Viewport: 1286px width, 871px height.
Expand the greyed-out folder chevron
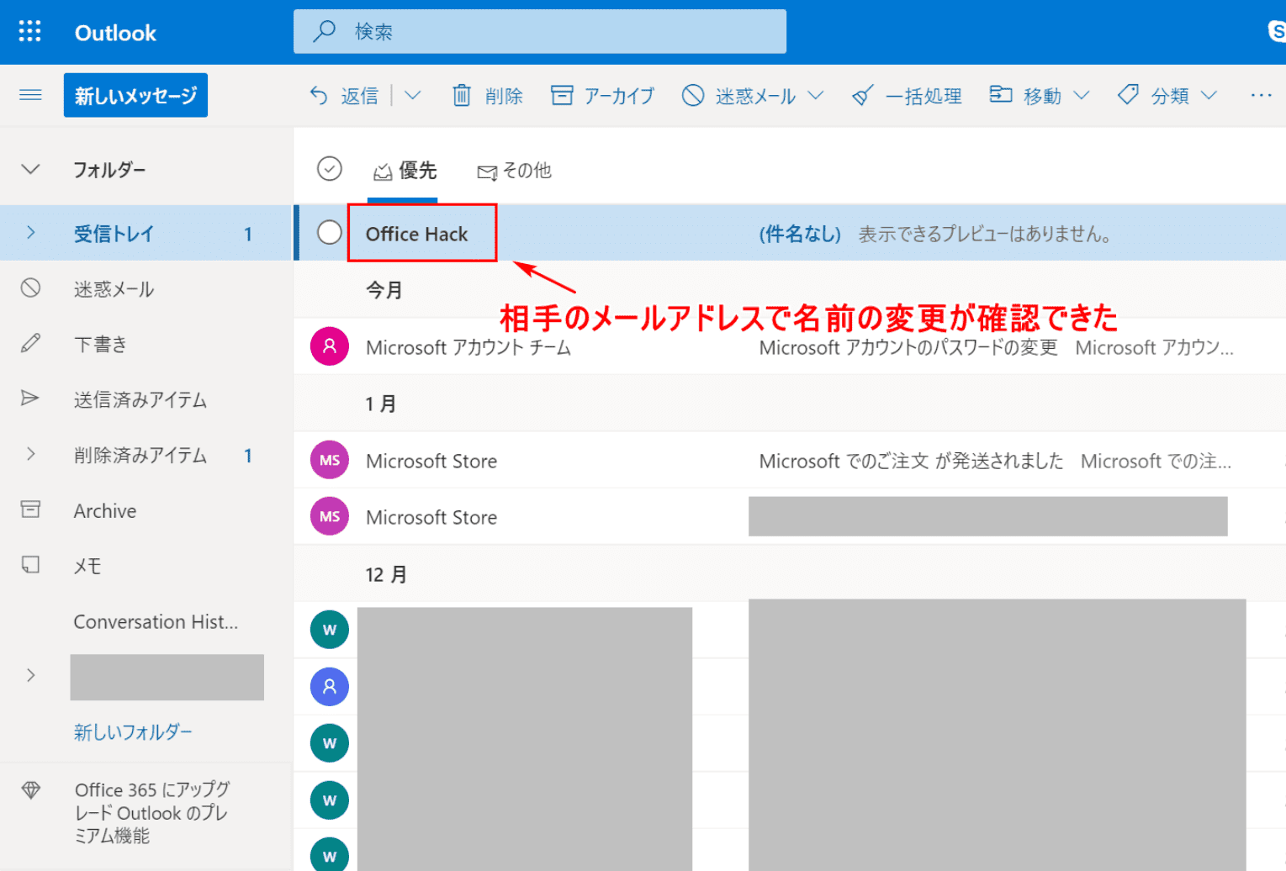(30, 675)
